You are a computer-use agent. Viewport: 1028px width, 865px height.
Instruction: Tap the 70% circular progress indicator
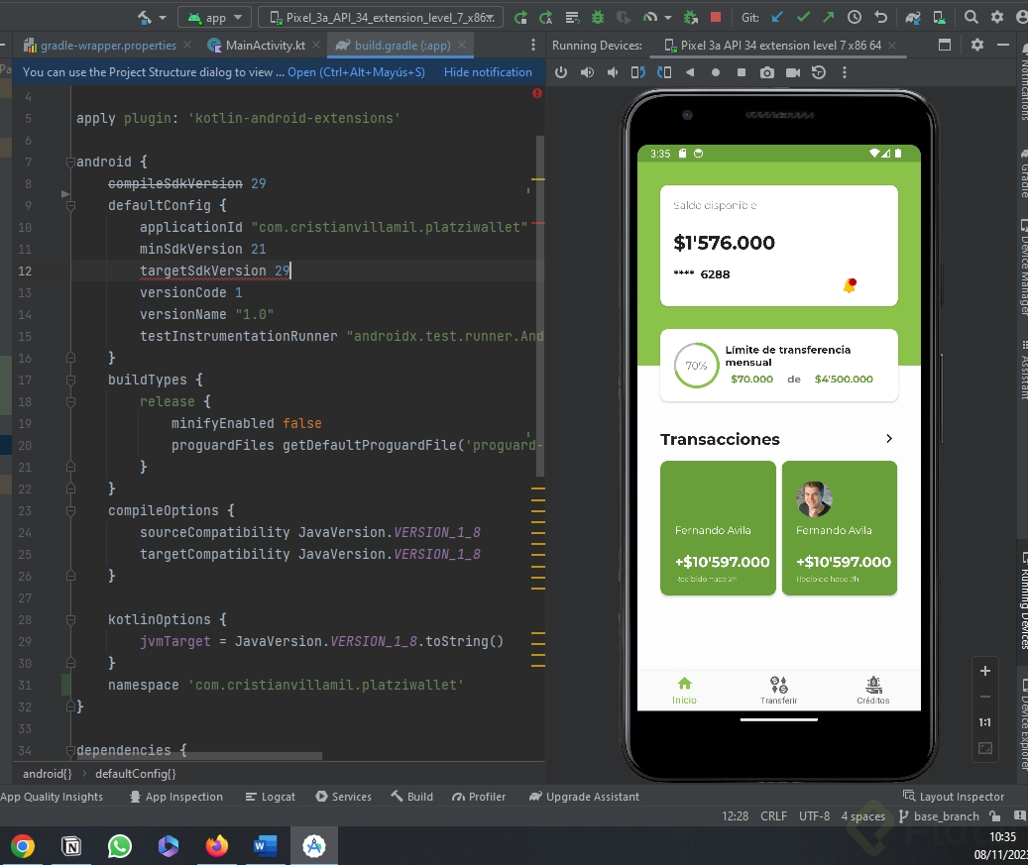pyautogui.click(x=696, y=365)
